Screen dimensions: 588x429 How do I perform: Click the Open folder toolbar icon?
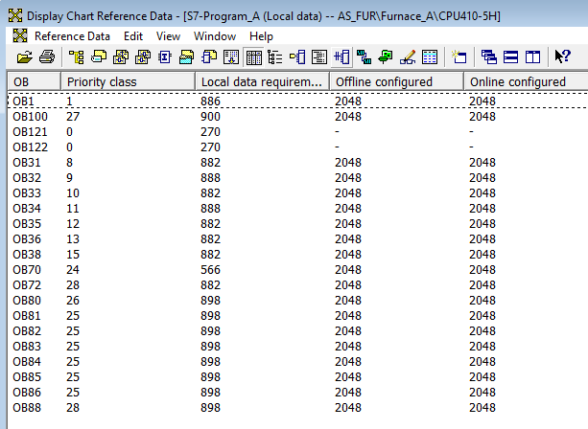[23, 56]
